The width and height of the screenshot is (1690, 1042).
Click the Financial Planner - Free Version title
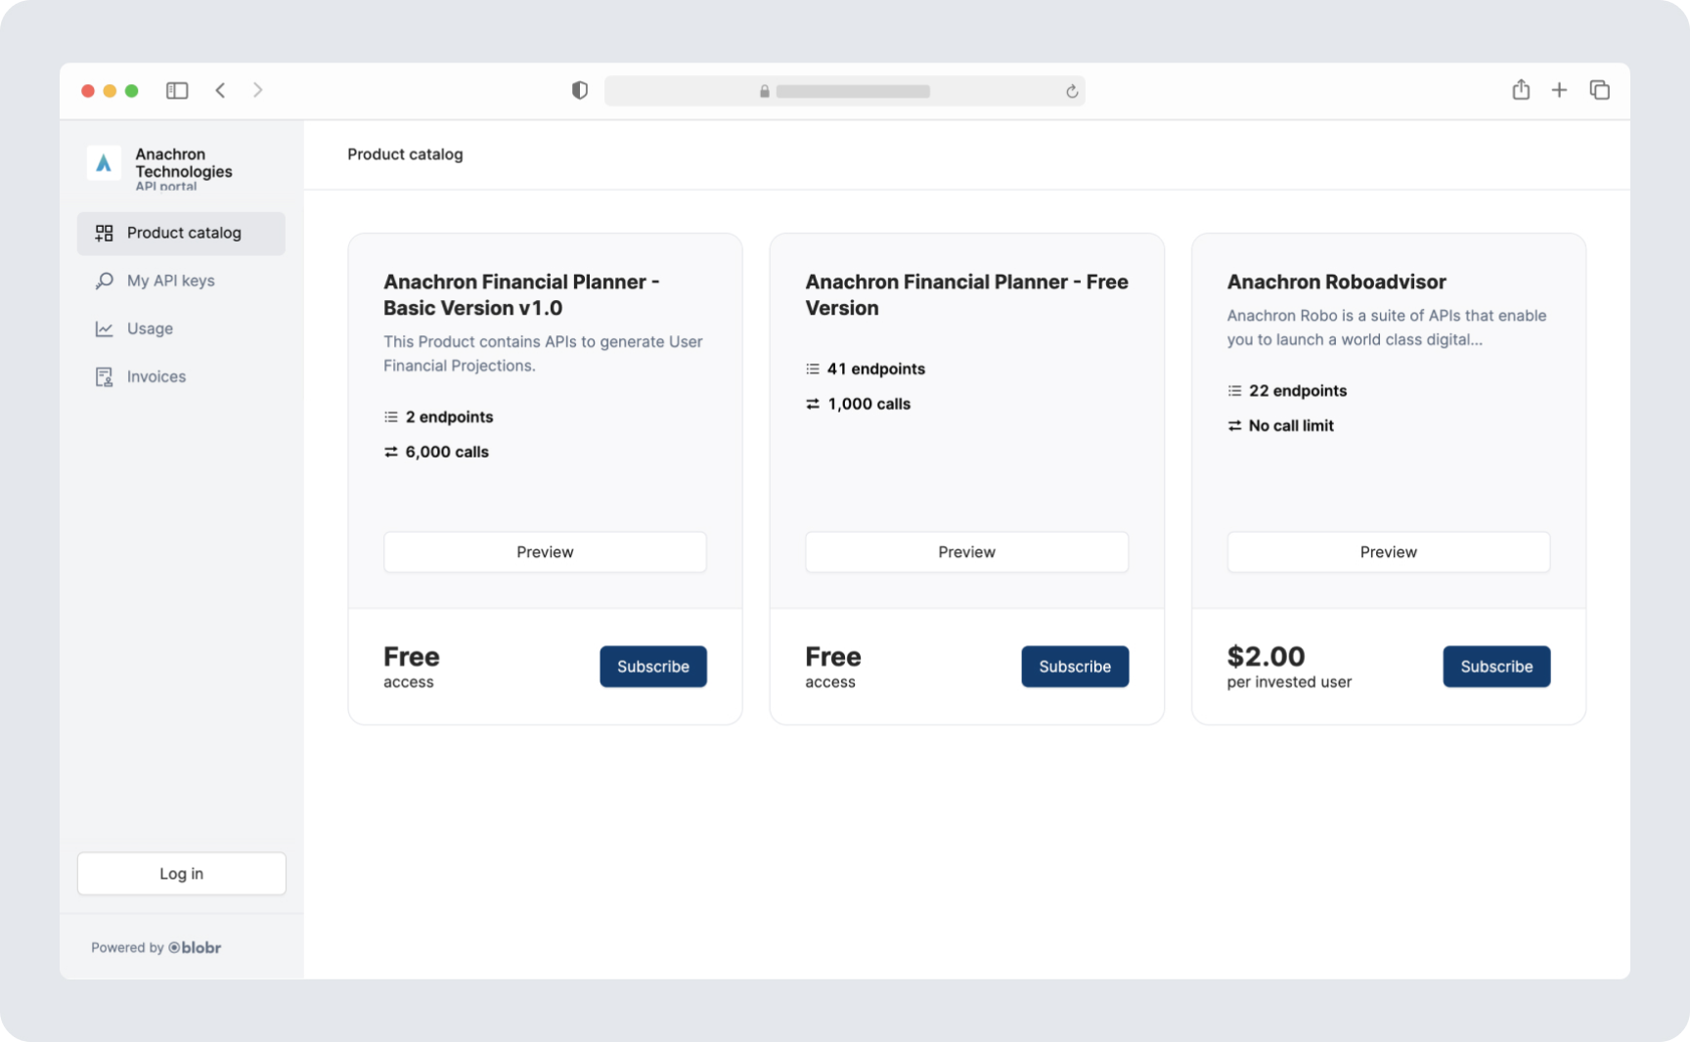tap(966, 295)
